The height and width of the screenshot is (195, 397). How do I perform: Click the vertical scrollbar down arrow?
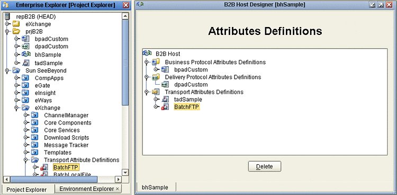point(125,172)
